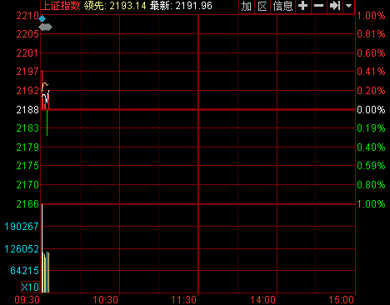390x305 pixels.
Task: Open the 信息 tab
Action: point(282,6)
